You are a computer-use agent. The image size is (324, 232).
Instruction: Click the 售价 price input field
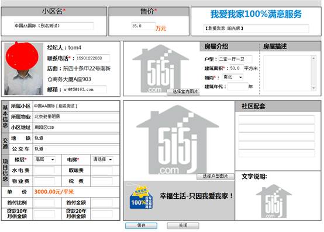[x=143, y=26]
